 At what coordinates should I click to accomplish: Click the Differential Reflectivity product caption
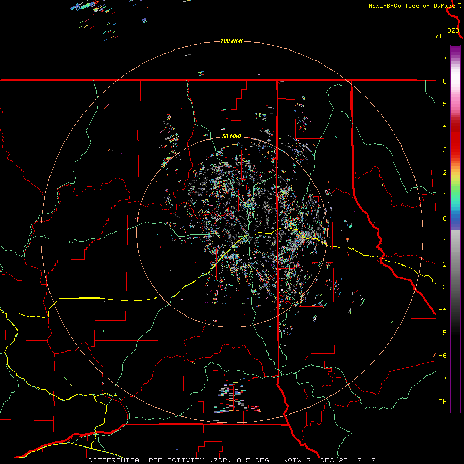pos(232,460)
